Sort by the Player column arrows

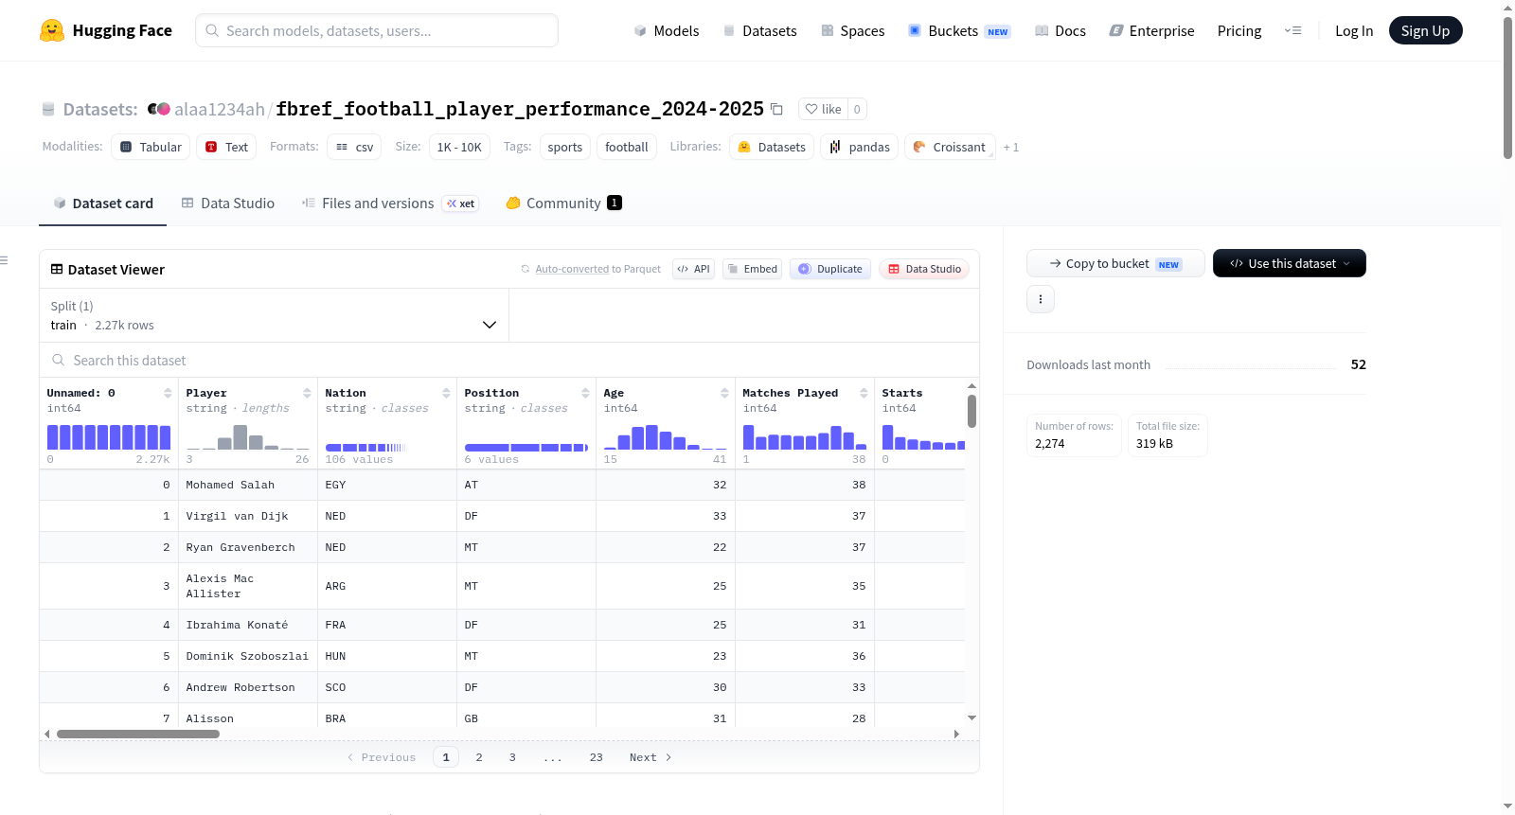click(x=307, y=393)
